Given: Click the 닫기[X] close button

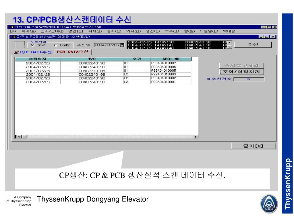Looking at the screenshot, I should 254,146.
